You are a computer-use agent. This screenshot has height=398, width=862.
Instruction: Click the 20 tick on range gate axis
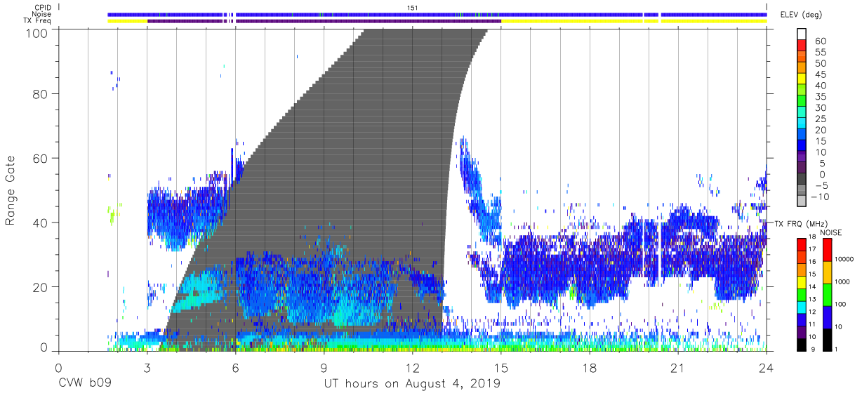tap(39, 287)
